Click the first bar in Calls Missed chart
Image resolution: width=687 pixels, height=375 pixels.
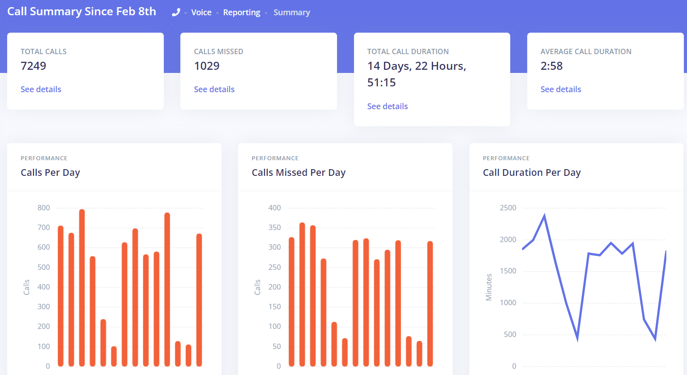[292, 302]
